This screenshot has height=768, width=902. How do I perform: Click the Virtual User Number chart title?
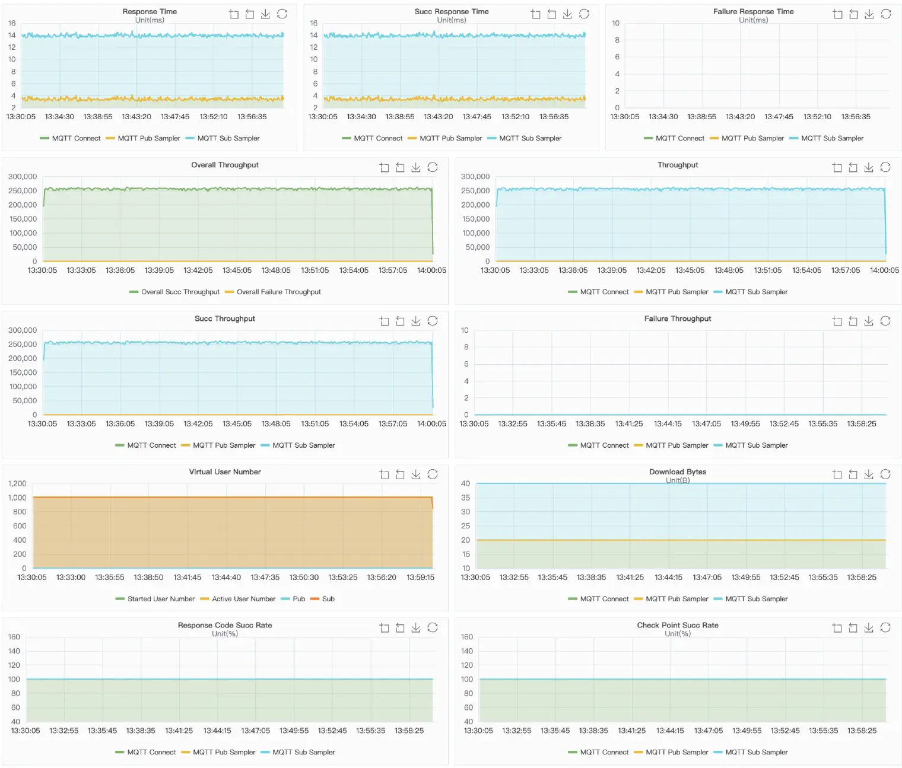pos(225,471)
